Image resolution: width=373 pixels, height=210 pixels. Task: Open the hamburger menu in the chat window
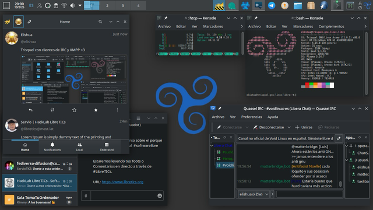tap(139, 118)
